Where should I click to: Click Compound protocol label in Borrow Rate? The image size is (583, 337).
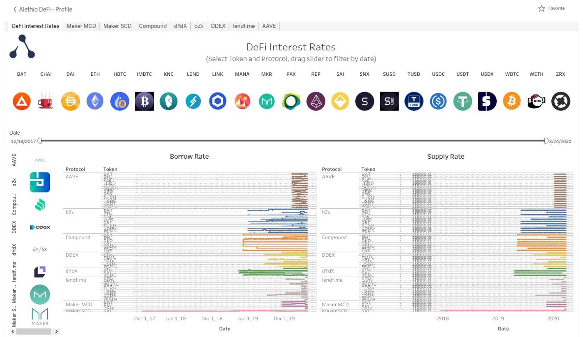click(78, 237)
